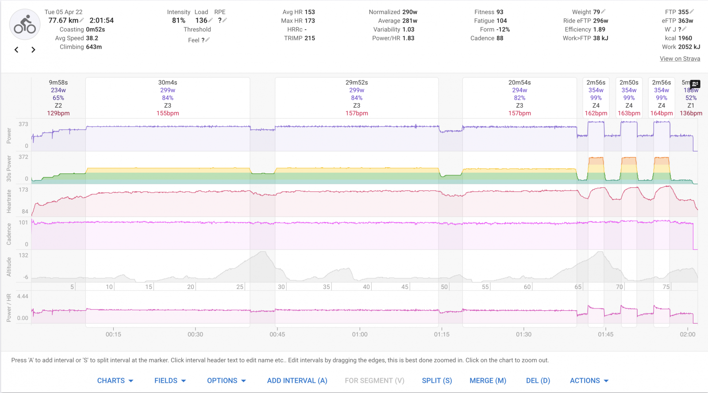The height and width of the screenshot is (393, 708).
Task: Edit the 77.67 km distance pencil
Action: [82, 20]
